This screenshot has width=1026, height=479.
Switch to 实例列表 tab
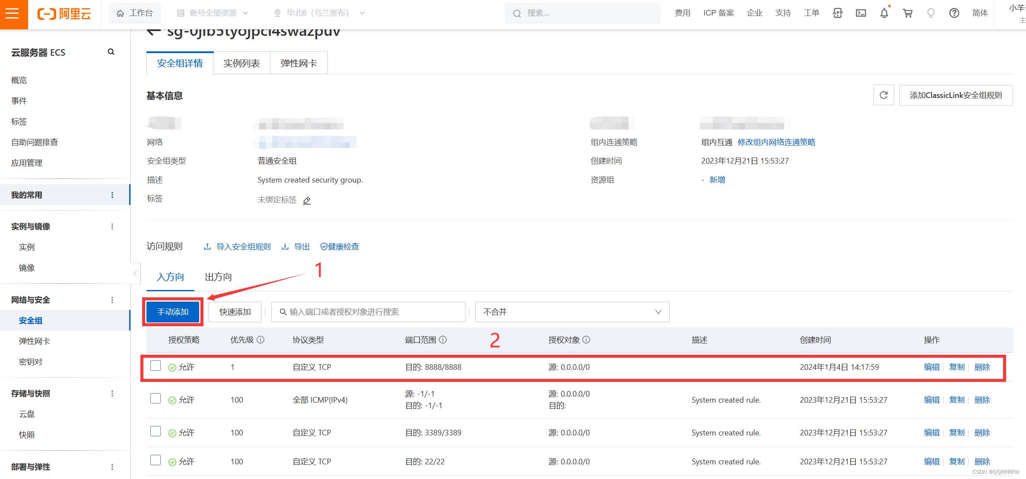coord(241,63)
